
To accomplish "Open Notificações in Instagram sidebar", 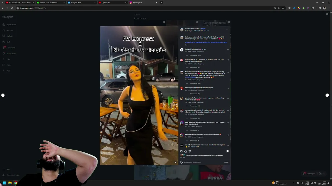I will 9,53.
